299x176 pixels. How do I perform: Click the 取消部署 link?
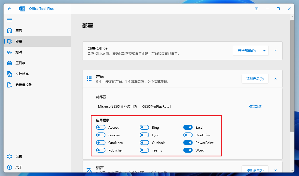tap(255, 106)
